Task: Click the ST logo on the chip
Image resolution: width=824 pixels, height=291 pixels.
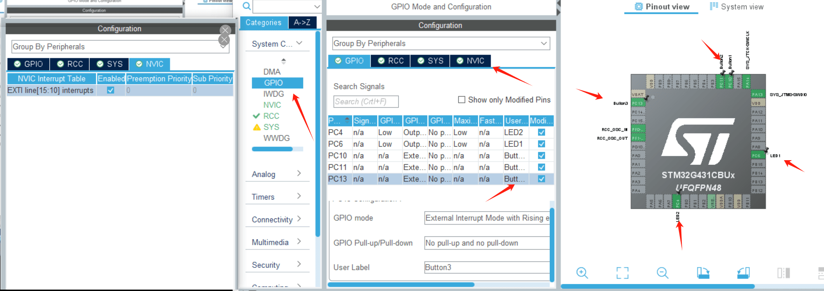Action: (698, 142)
